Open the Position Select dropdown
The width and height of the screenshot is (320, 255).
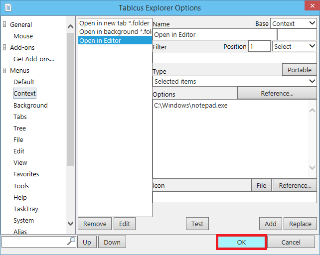click(294, 46)
